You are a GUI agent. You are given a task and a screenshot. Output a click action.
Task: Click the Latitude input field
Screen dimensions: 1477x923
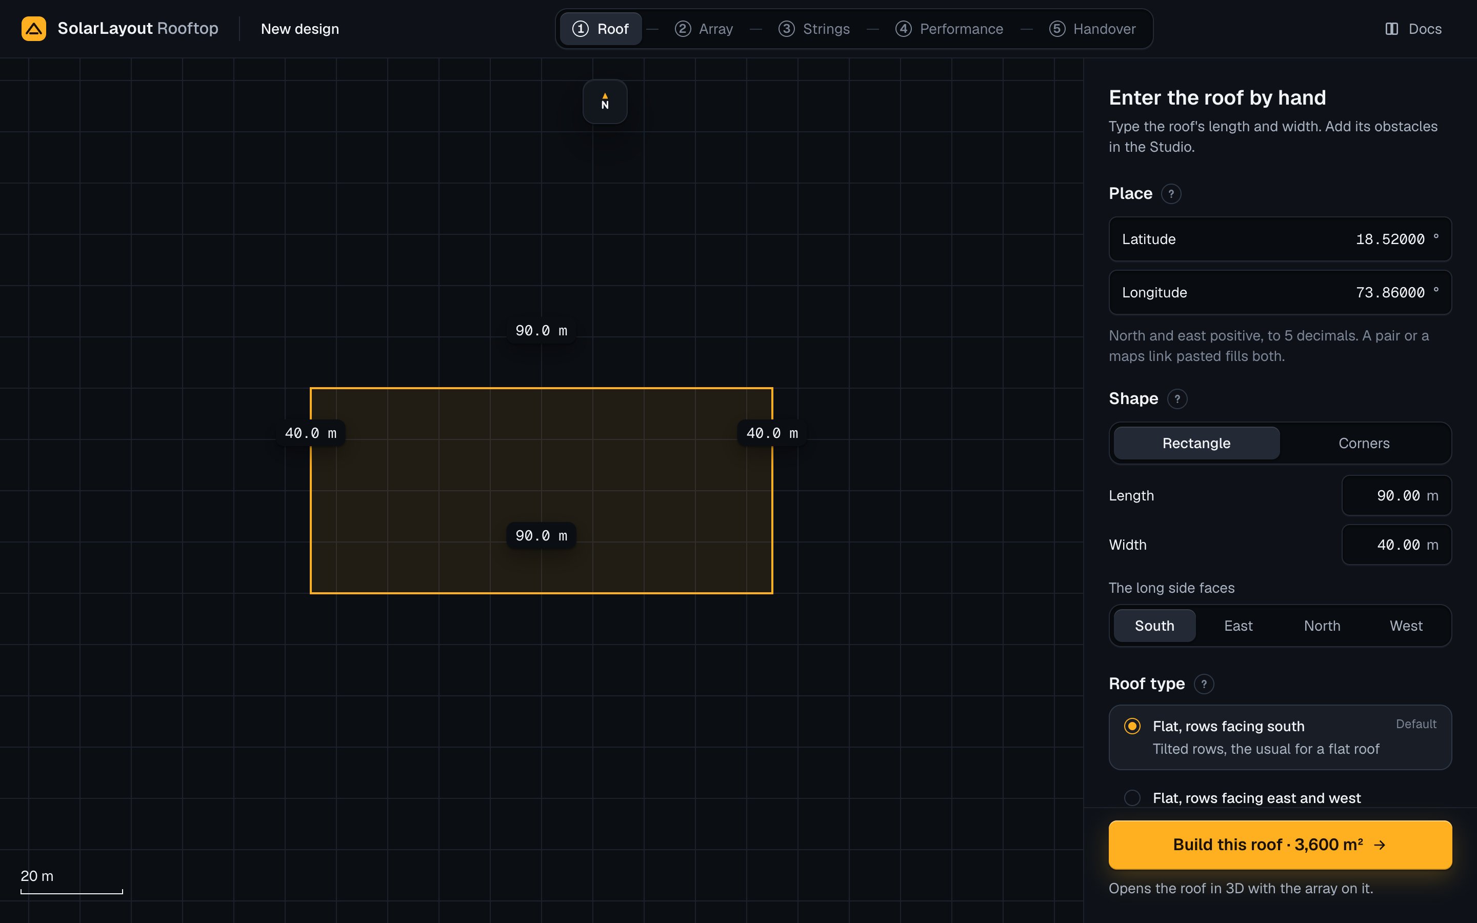click(1280, 239)
